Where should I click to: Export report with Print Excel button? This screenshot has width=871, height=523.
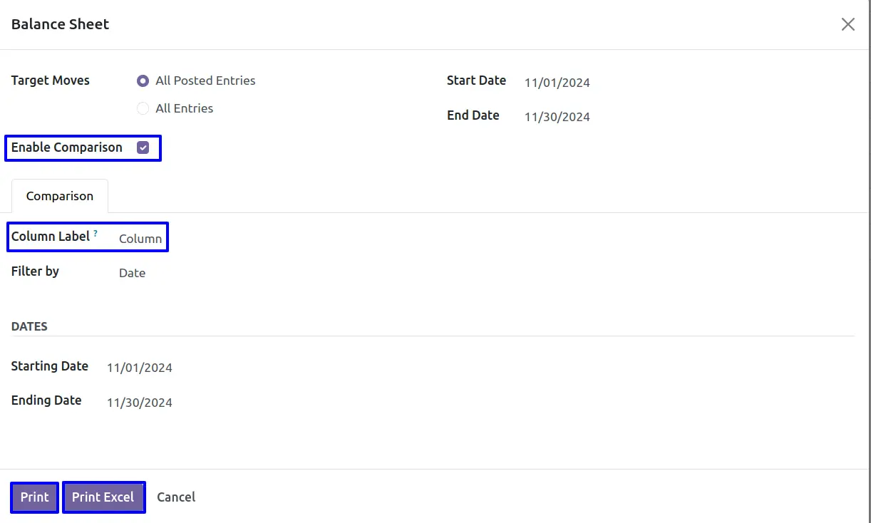coord(103,497)
